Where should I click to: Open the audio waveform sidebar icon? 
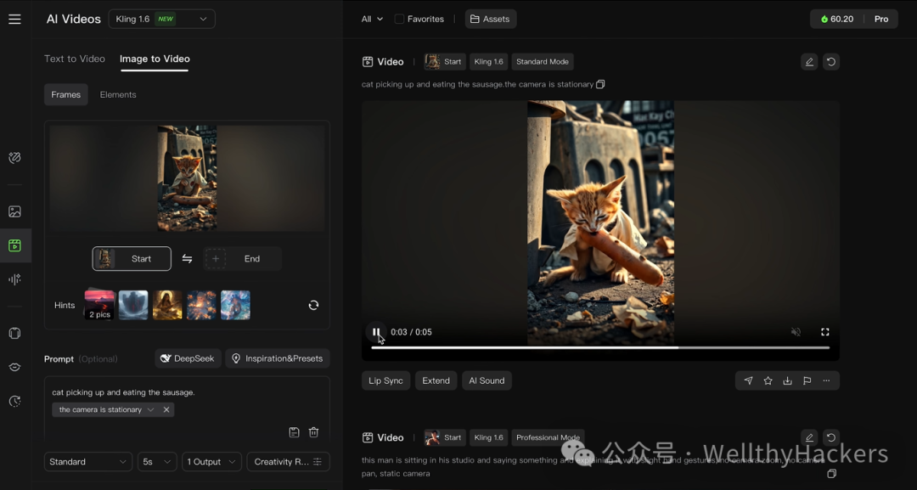(14, 279)
